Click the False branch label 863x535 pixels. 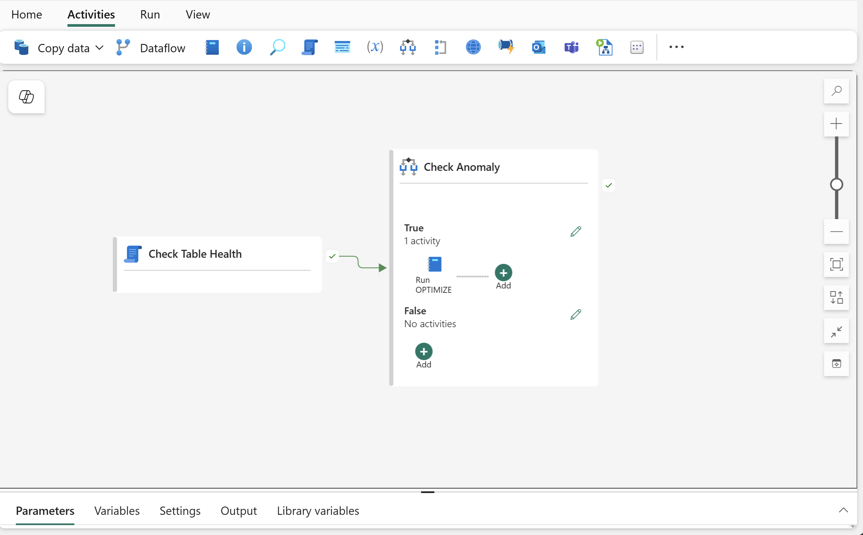tap(415, 311)
